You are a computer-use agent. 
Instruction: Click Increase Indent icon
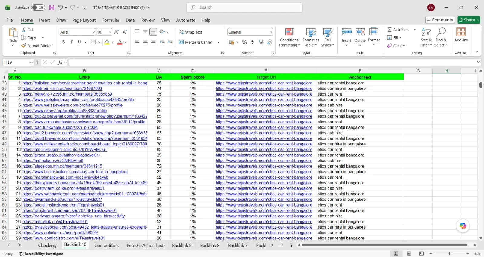(x=170, y=42)
